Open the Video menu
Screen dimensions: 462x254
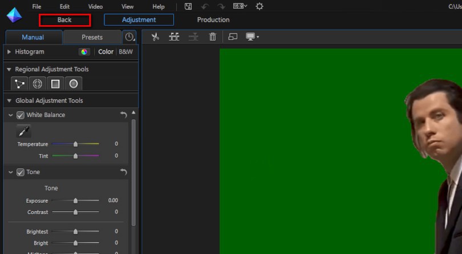coord(95,6)
